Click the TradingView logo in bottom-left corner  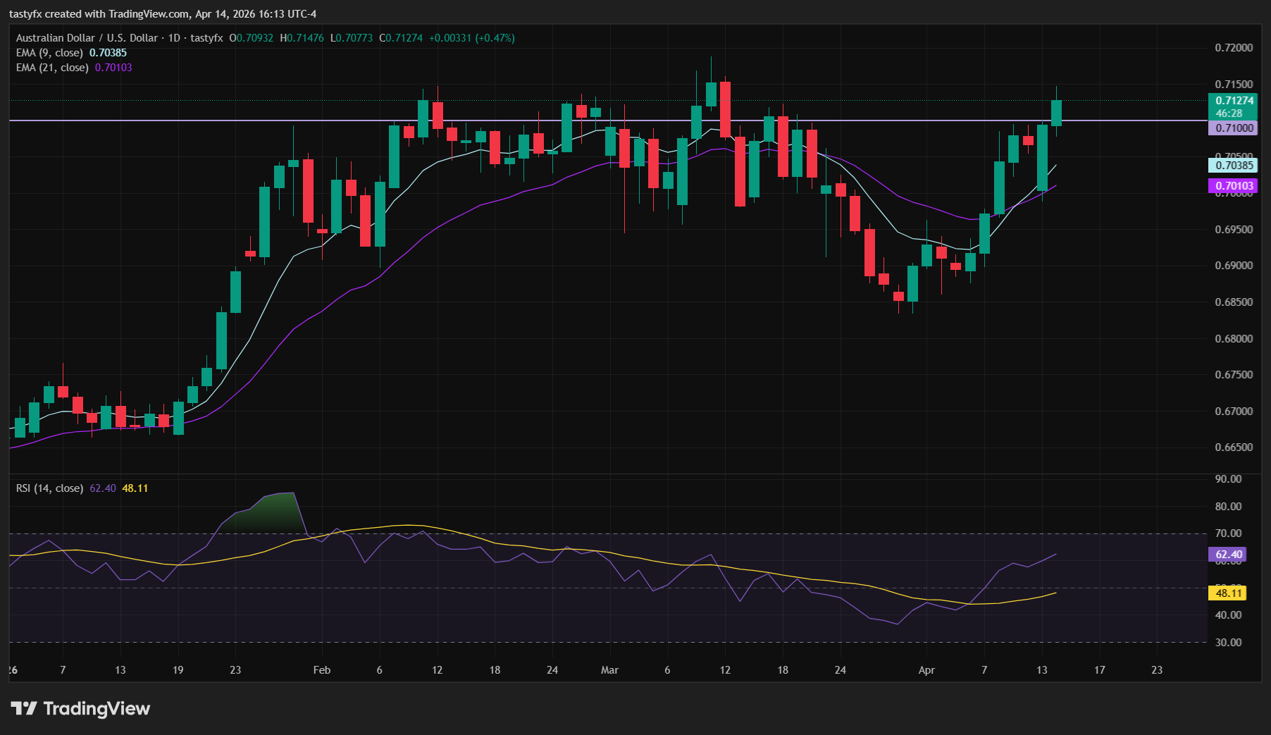[x=80, y=709]
